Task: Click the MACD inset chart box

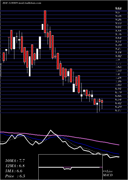Action: pyautogui.click(x=70, y=167)
